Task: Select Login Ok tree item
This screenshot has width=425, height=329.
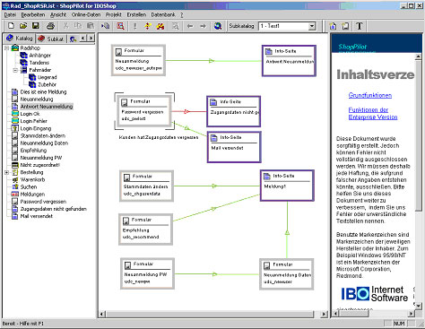Action: [x=30, y=114]
